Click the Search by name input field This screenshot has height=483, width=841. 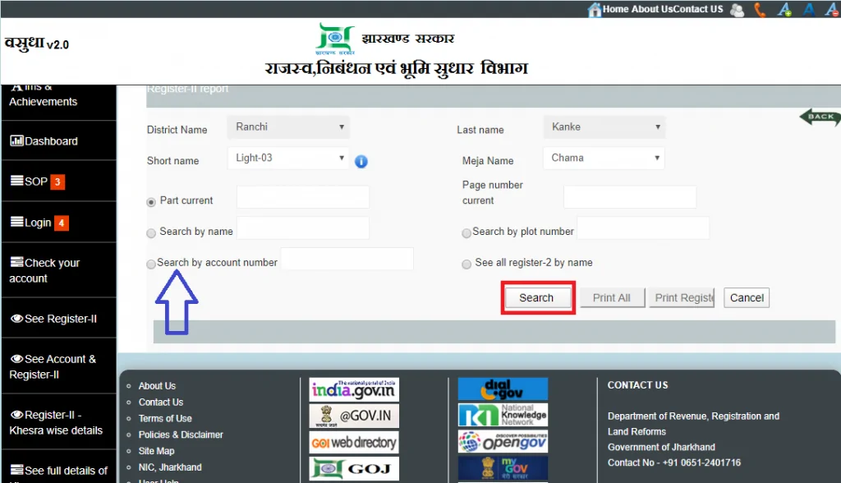coord(303,228)
